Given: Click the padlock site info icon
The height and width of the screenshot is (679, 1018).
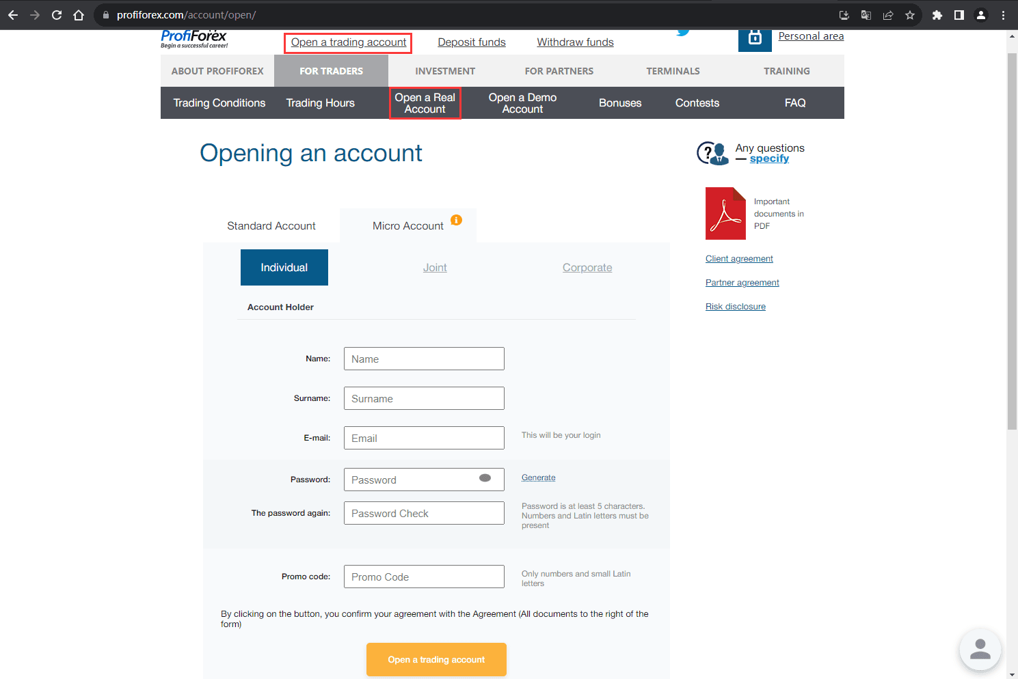Looking at the screenshot, I should [105, 15].
